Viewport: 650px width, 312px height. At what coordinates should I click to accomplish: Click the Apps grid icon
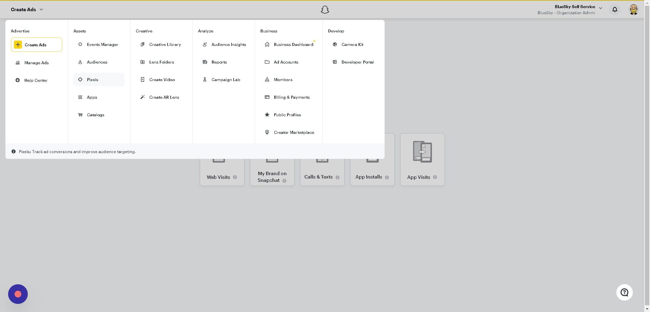tap(80, 97)
